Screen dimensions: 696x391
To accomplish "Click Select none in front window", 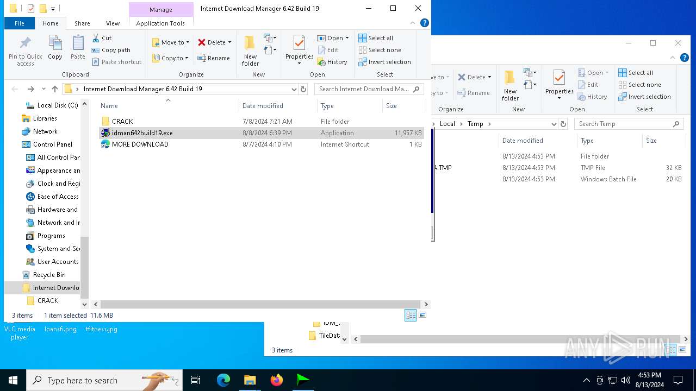I will (x=380, y=50).
